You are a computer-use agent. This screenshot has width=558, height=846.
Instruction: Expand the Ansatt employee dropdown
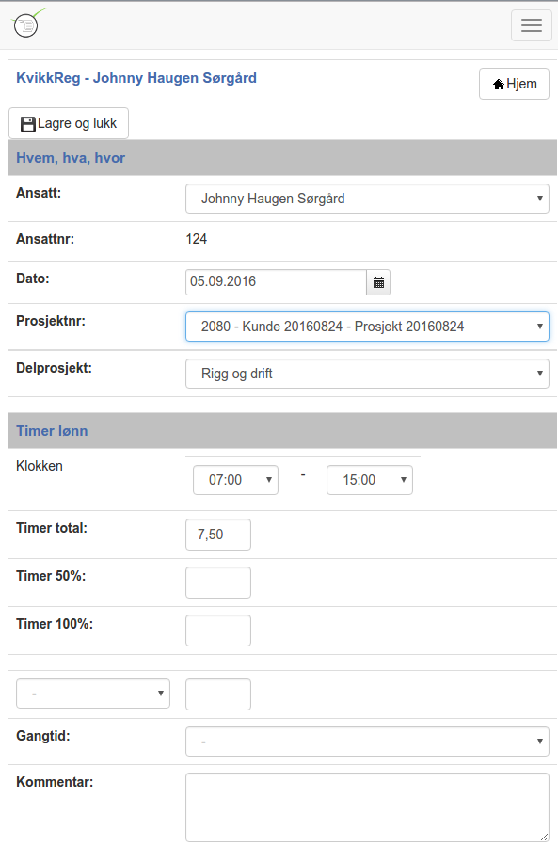367,199
